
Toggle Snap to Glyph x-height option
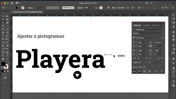(x=139, y=71)
